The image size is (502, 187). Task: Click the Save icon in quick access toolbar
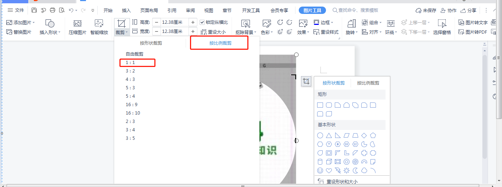click(34, 10)
